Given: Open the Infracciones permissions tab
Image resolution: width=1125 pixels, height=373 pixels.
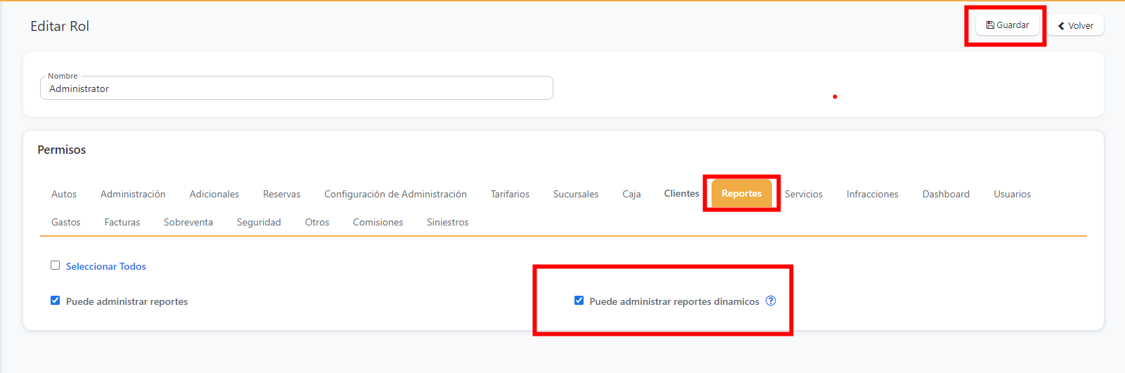Looking at the screenshot, I should tap(872, 194).
